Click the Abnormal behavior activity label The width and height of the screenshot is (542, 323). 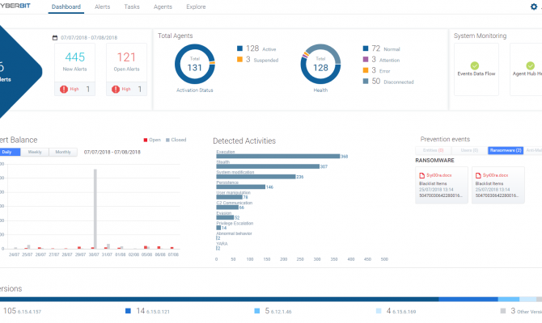tap(234, 233)
